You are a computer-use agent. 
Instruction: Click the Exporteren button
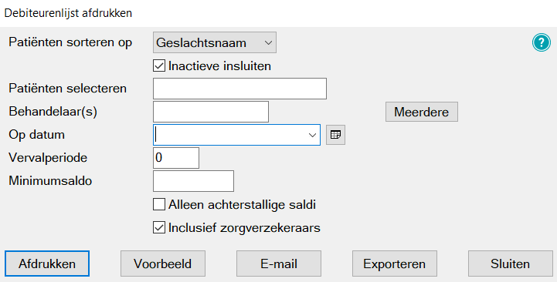pos(394,264)
